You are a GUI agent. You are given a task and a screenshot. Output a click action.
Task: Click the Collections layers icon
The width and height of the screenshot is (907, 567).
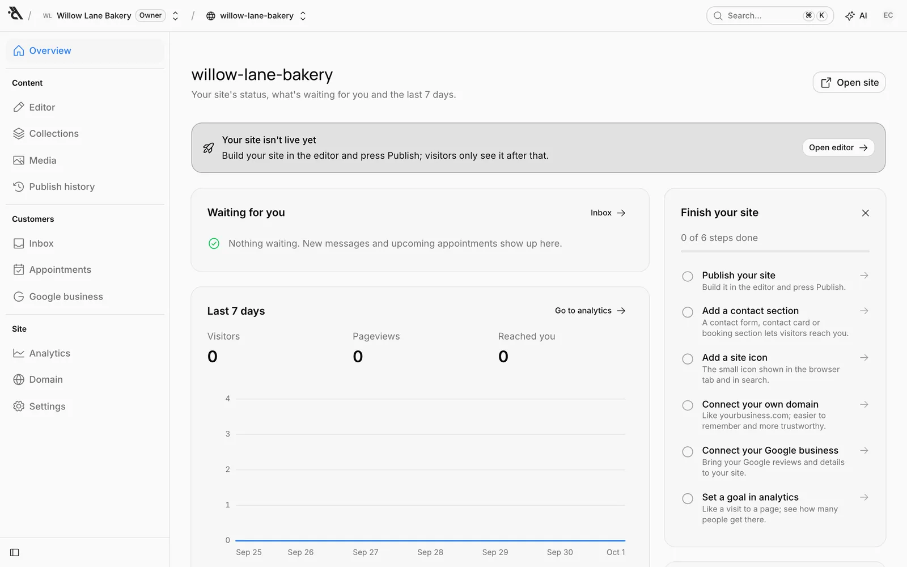coord(19,134)
